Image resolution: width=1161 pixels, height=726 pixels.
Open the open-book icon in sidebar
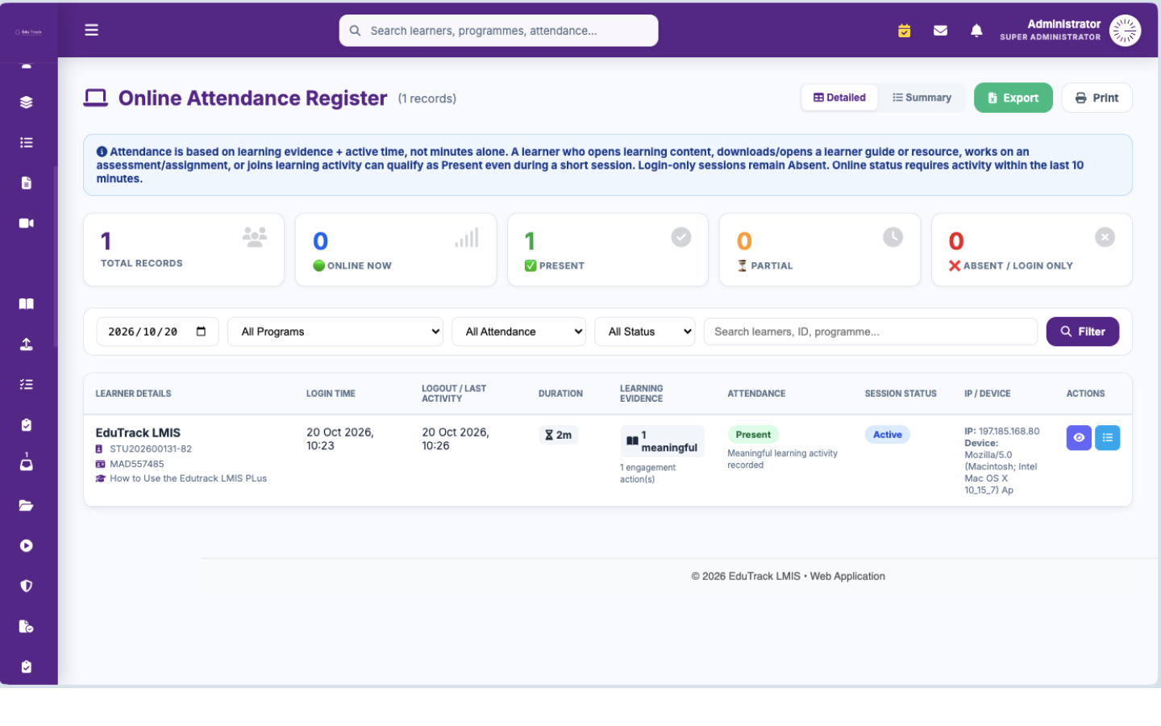pyautogui.click(x=27, y=304)
